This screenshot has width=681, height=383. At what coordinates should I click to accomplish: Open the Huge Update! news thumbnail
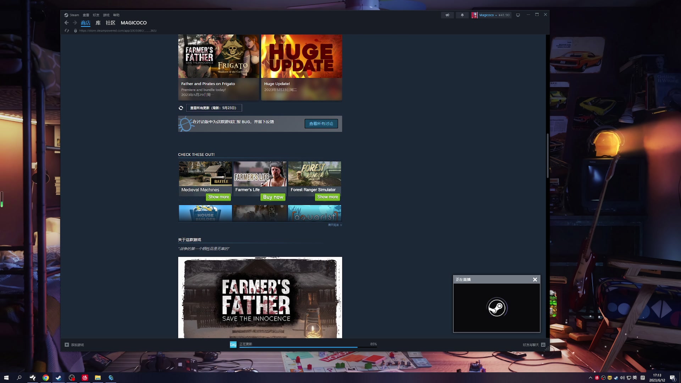coord(301,56)
